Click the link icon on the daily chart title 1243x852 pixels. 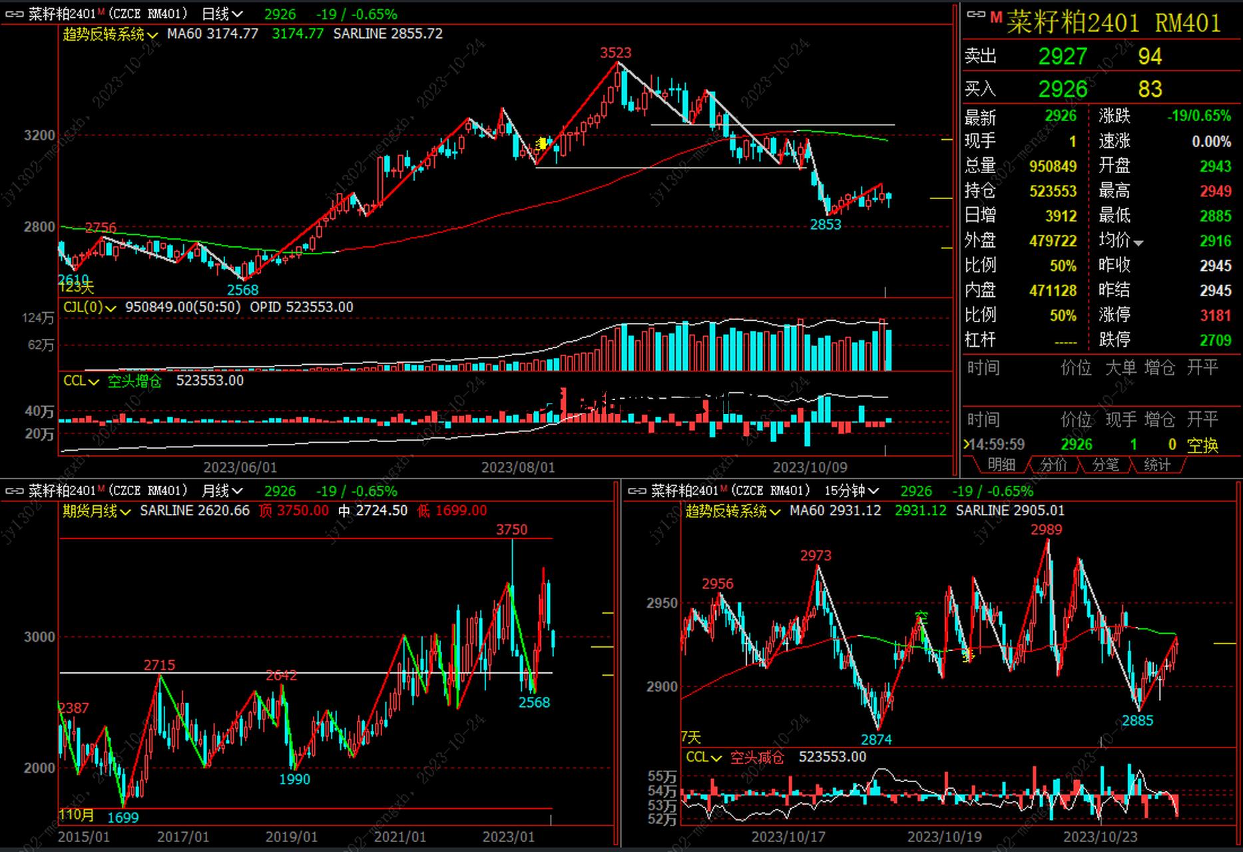point(14,14)
